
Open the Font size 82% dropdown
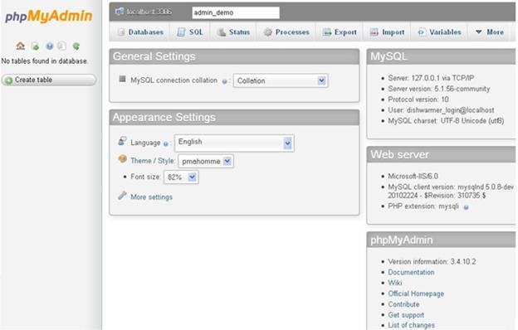point(181,177)
